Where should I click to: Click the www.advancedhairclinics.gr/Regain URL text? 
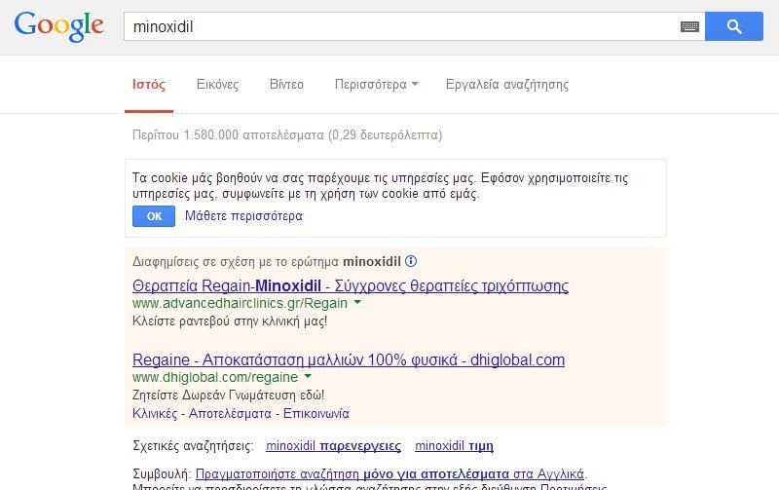point(240,303)
